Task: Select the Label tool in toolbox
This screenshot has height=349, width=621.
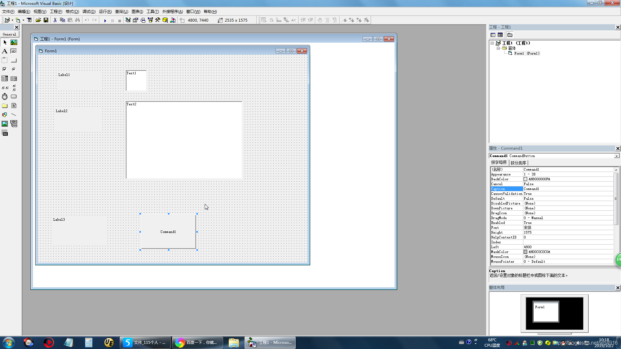Action: (x=5, y=51)
